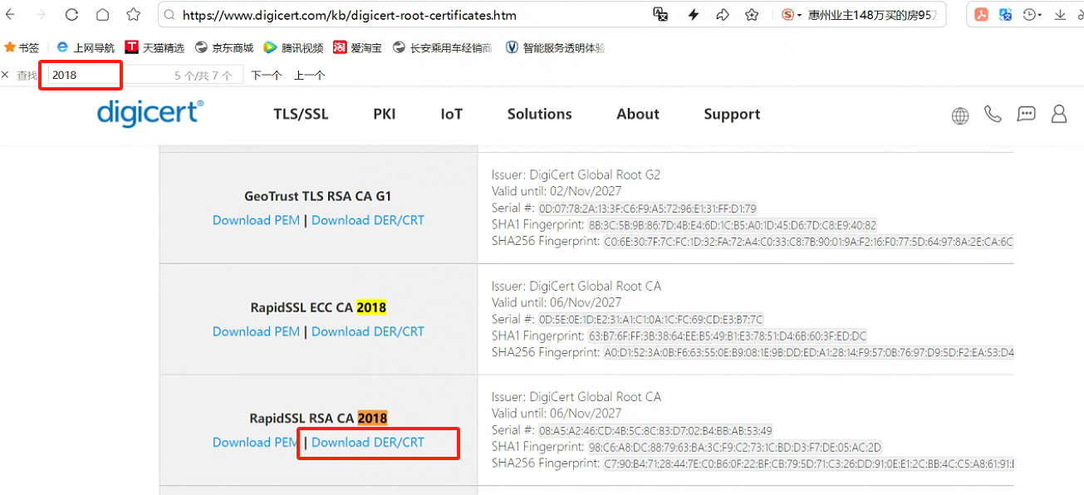The width and height of the screenshot is (1084, 495).
Task: Click the star icon left of address bar
Action: 133,15
